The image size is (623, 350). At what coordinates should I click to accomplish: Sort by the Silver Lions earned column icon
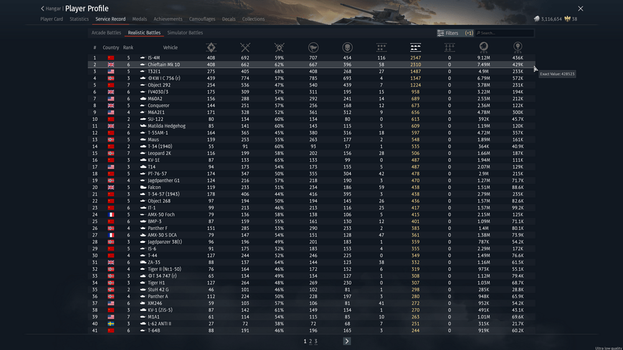(x=483, y=47)
